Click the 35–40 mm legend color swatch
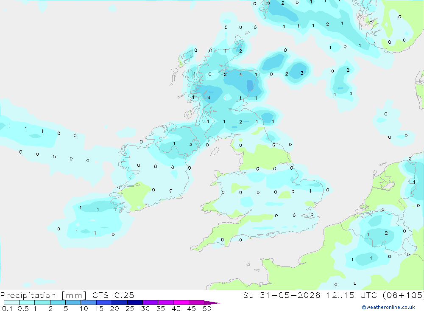The width and height of the screenshot is (424, 311). click(x=166, y=303)
